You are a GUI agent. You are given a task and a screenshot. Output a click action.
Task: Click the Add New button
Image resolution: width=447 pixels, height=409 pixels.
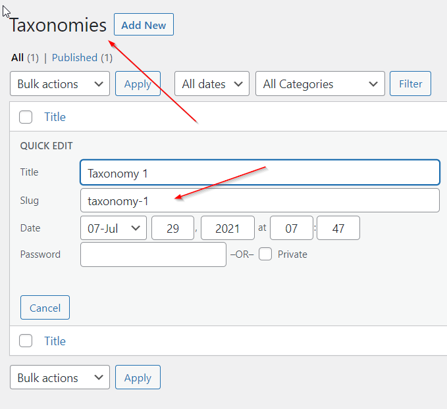pyautogui.click(x=144, y=25)
